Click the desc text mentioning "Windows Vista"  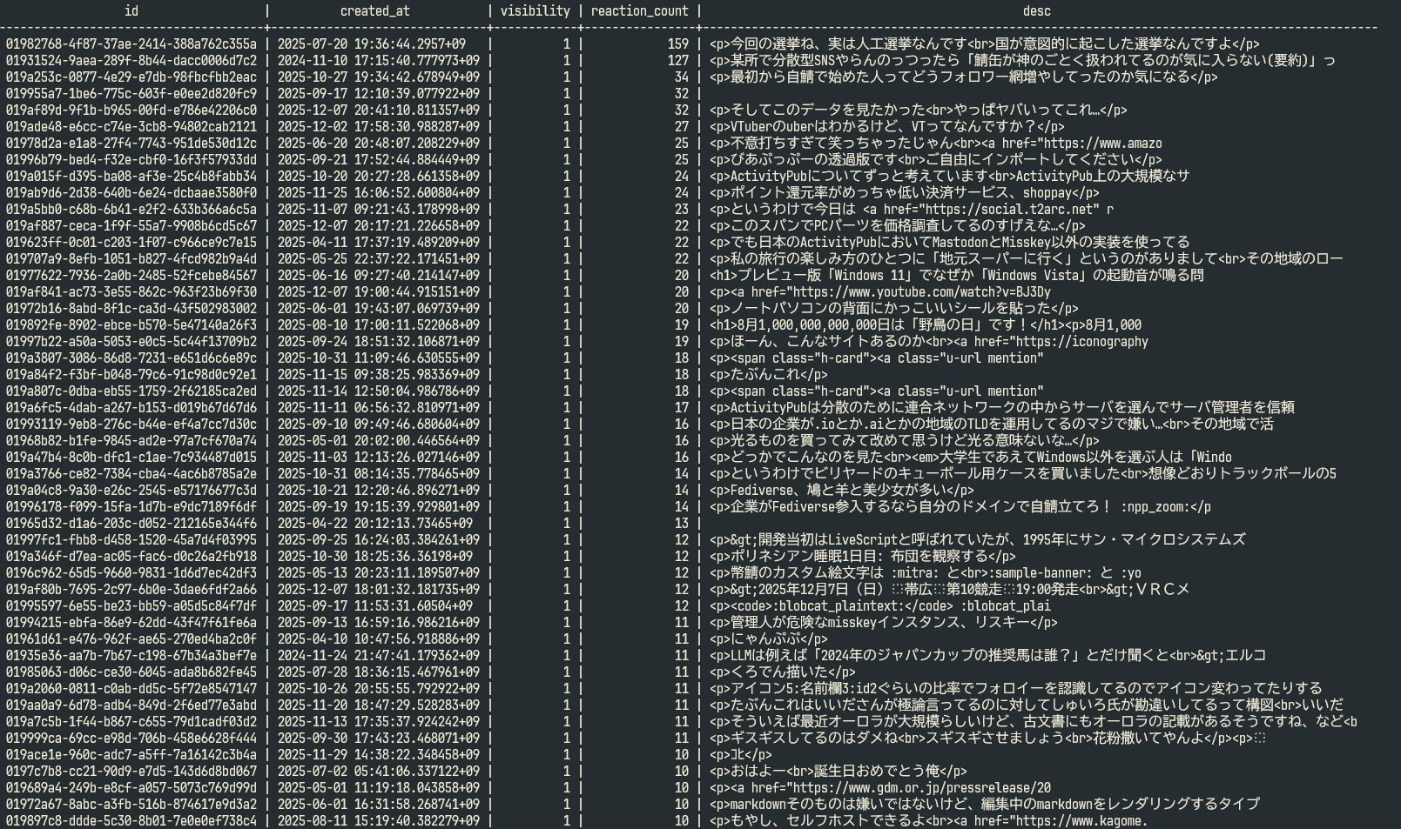[958, 276]
